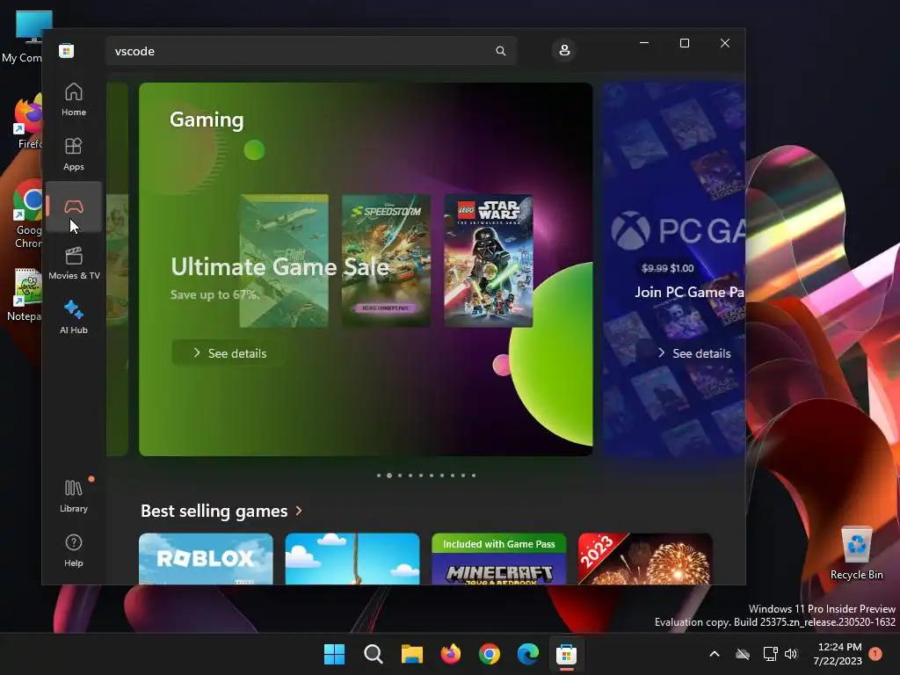Open the volume speaker tray icon

pos(791,654)
